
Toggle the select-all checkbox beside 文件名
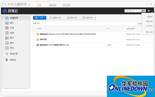coord(34,29)
